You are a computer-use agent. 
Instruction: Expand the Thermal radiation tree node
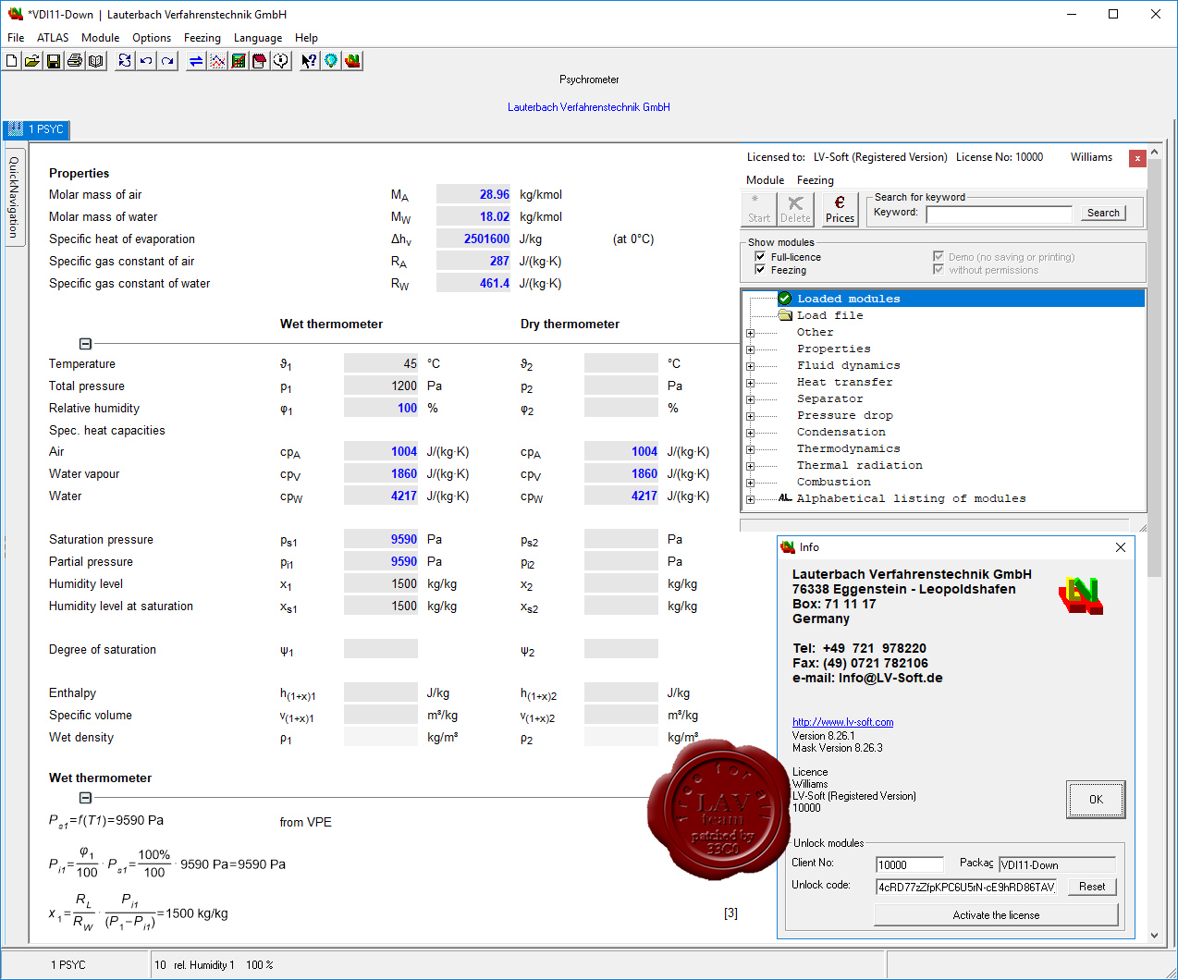point(750,466)
